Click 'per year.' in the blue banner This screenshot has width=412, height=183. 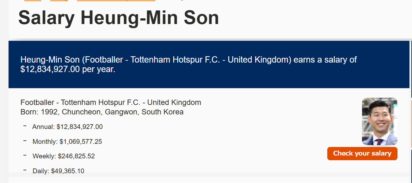tap(99, 70)
